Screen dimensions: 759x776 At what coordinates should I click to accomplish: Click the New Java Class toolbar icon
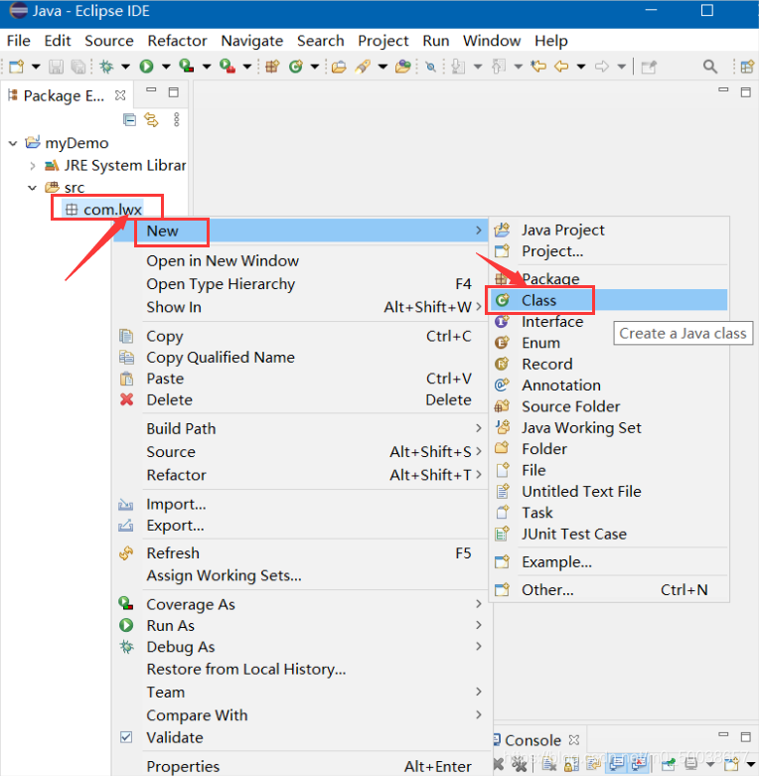coord(296,66)
